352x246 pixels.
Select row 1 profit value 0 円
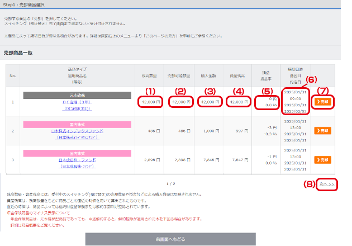point(273,99)
